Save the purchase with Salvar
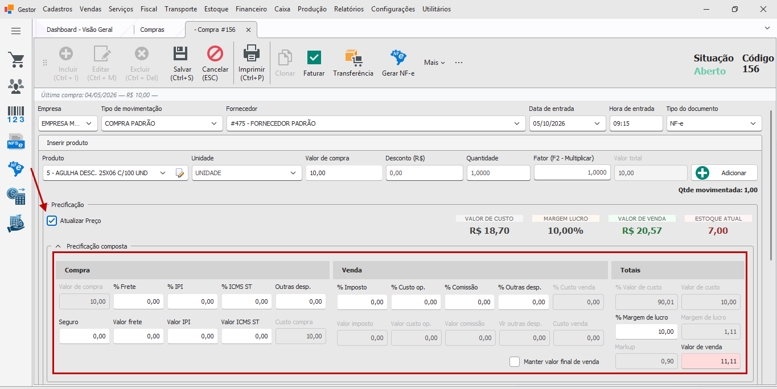This screenshot has width=777, height=389. [x=182, y=64]
